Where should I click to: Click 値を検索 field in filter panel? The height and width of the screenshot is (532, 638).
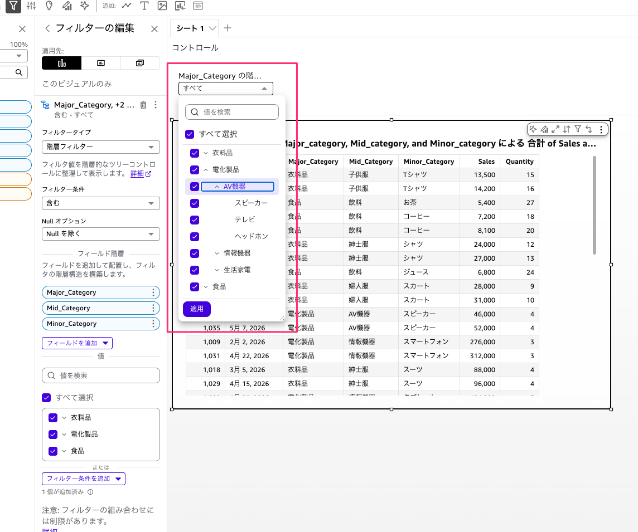tap(101, 375)
